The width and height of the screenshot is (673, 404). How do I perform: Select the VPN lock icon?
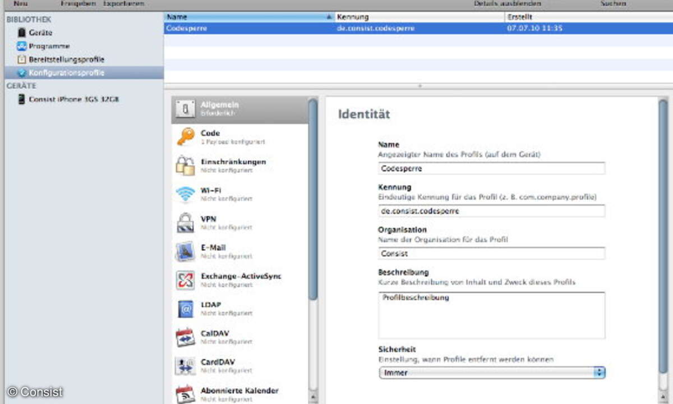click(x=185, y=223)
